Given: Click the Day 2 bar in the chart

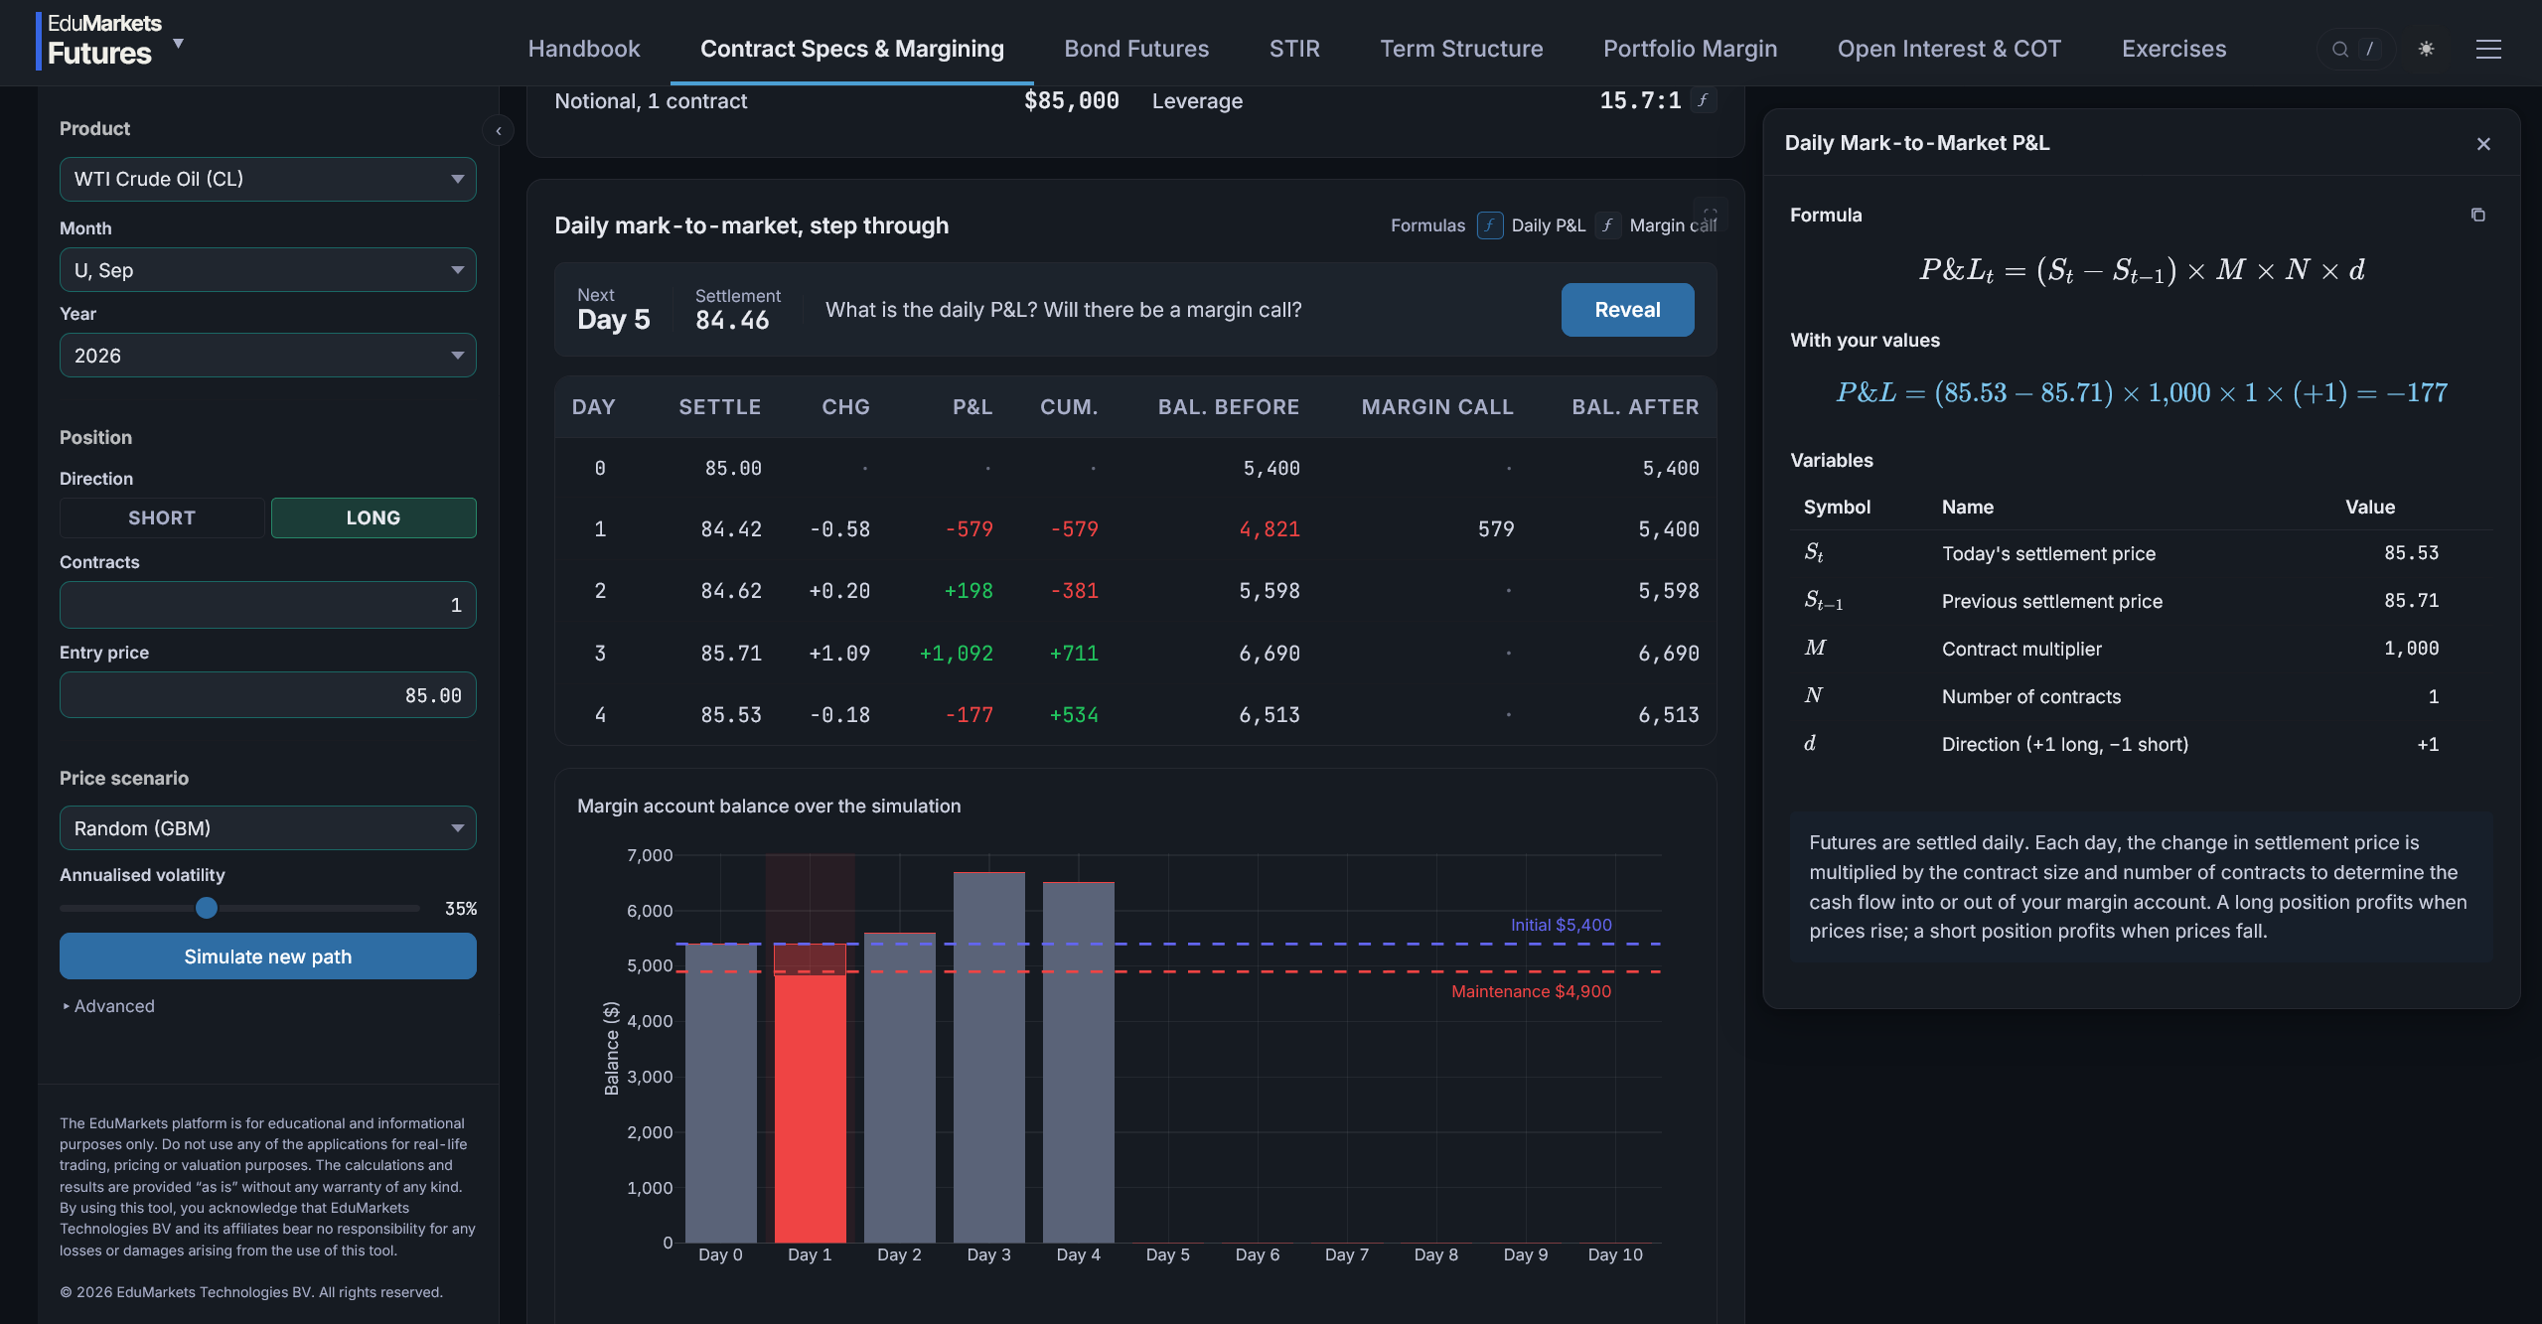Looking at the screenshot, I should pos(900,1088).
